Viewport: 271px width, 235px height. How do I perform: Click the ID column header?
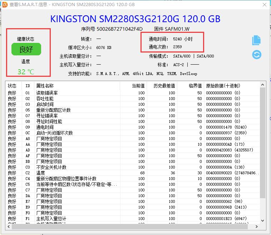click(x=28, y=86)
